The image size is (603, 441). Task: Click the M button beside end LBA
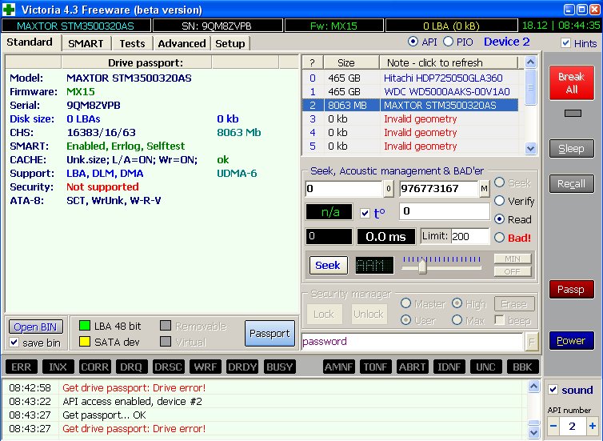(x=484, y=189)
